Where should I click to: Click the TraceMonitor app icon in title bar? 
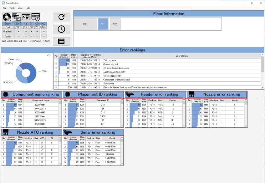click(x=3, y=3)
